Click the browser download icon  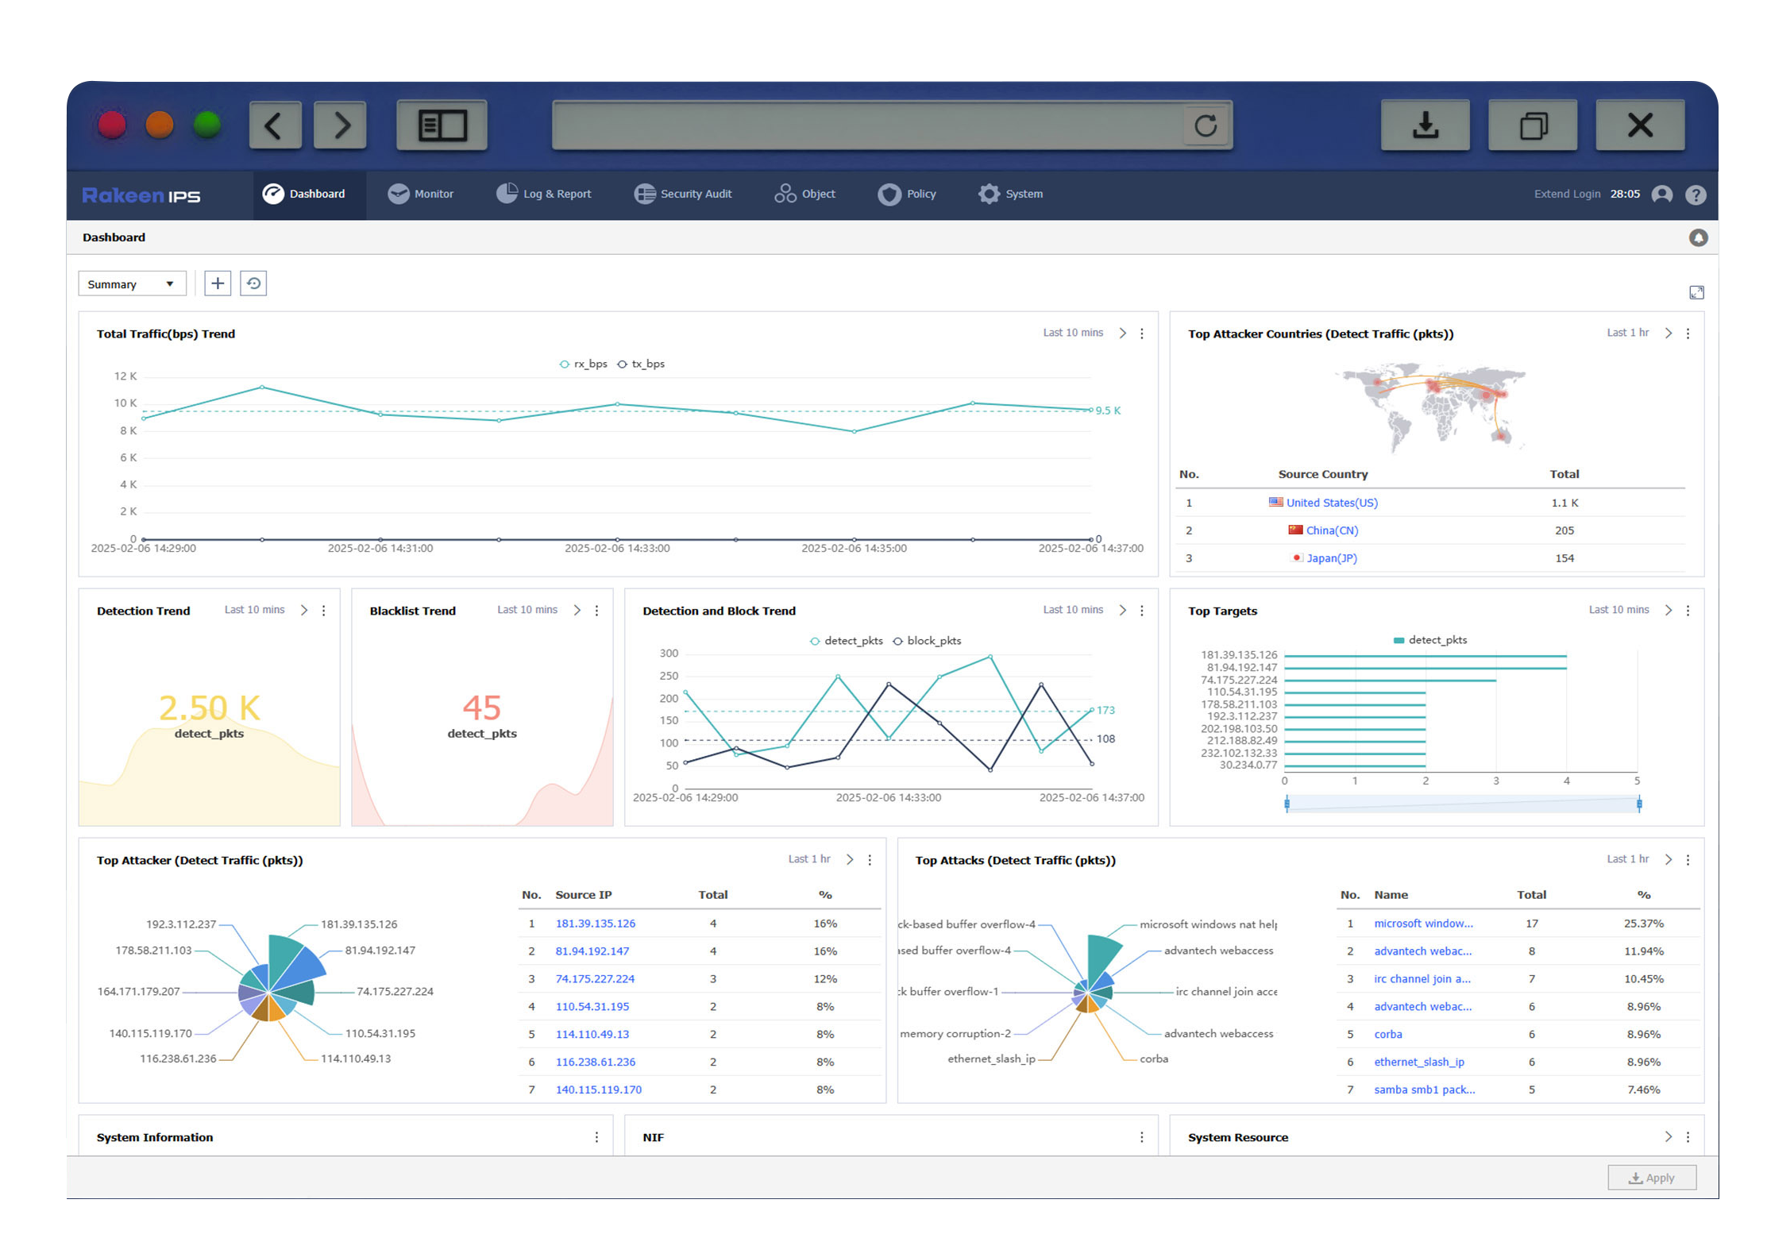click(x=1425, y=125)
